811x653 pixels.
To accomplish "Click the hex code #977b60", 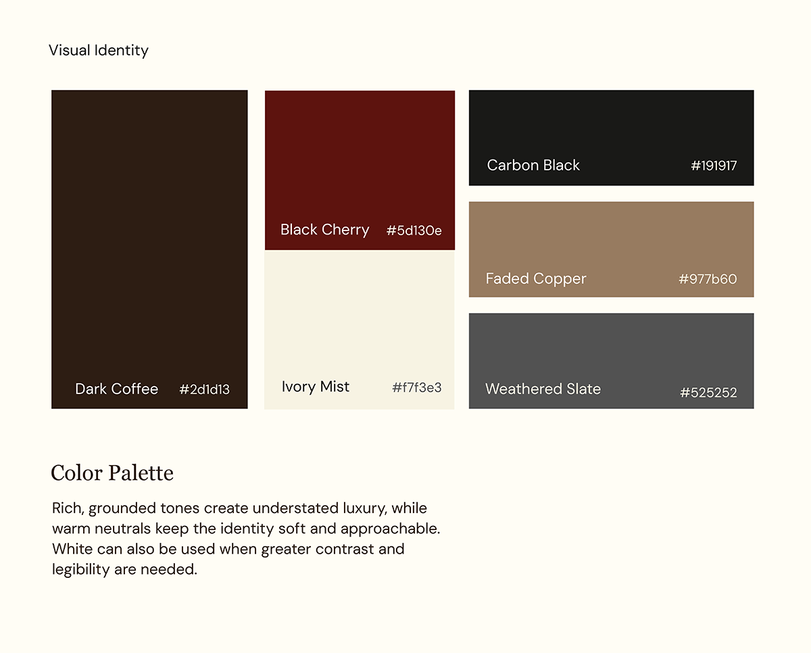I will (708, 279).
